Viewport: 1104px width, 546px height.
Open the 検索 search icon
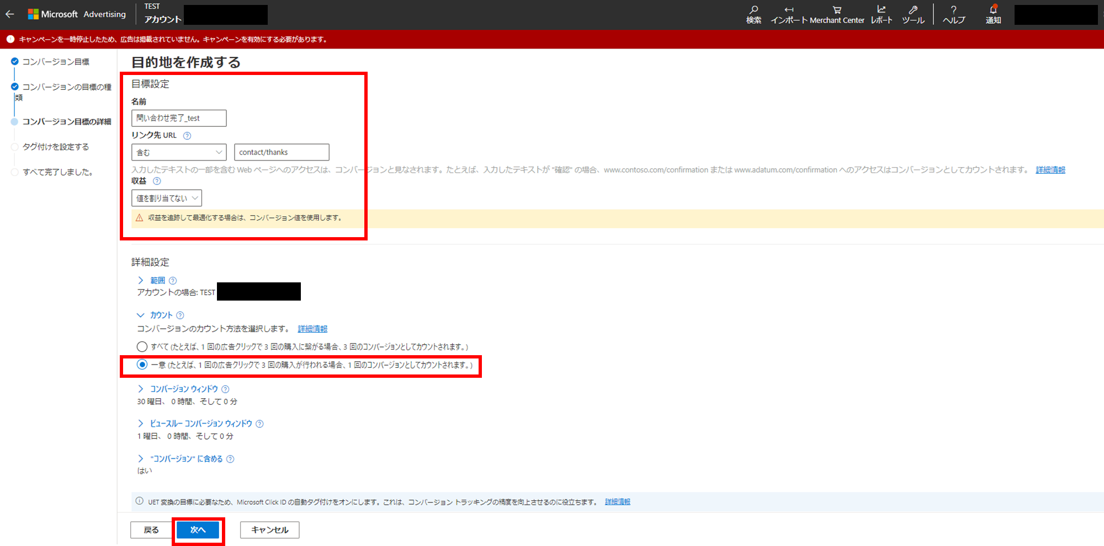click(753, 14)
